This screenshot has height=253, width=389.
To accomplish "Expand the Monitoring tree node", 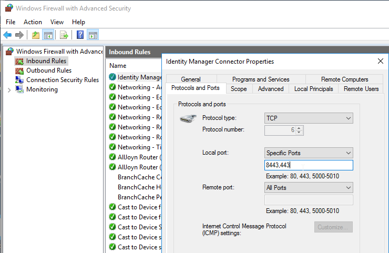I will 9,90.
